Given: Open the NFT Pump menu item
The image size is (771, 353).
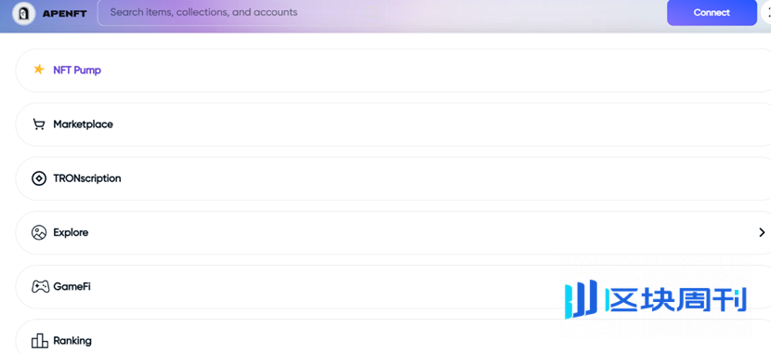Looking at the screenshot, I should click(x=393, y=71).
